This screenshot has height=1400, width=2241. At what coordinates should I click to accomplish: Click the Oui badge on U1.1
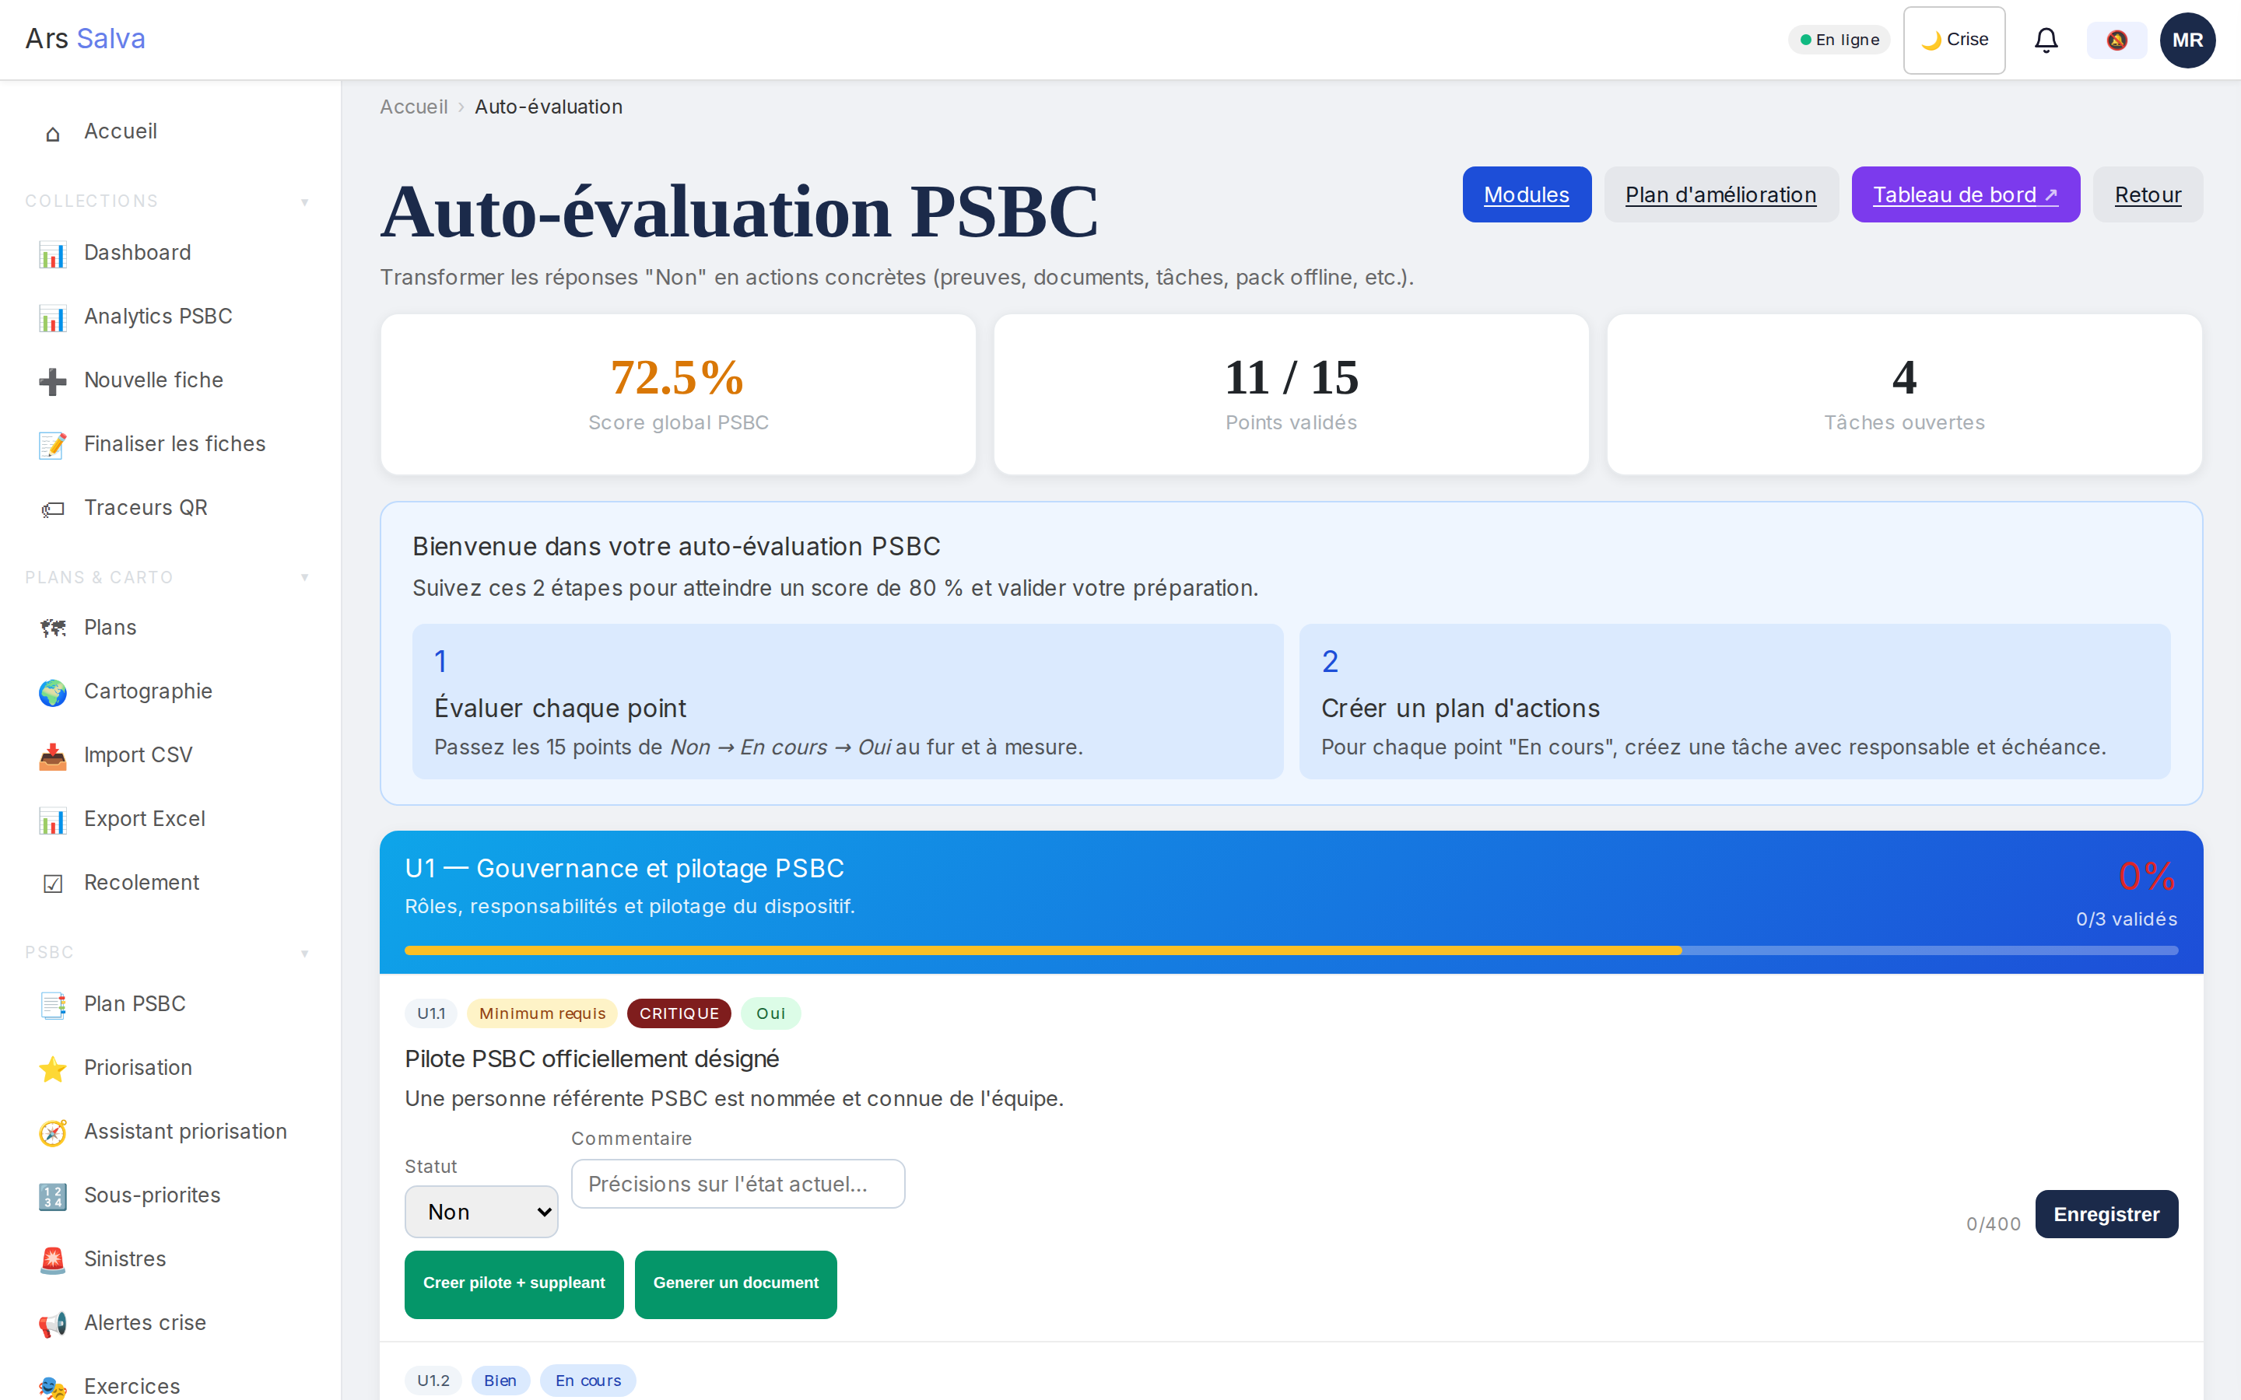pos(770,1014)
